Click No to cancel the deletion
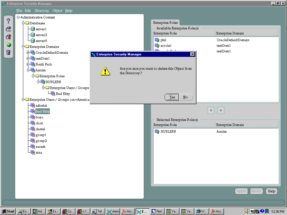Screen dimensions: 287x215 point(186,97)
